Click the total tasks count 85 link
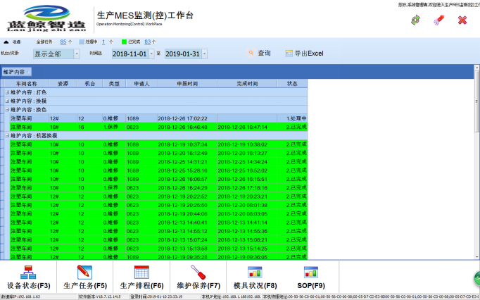480x300 pixels. pos(63,42)
